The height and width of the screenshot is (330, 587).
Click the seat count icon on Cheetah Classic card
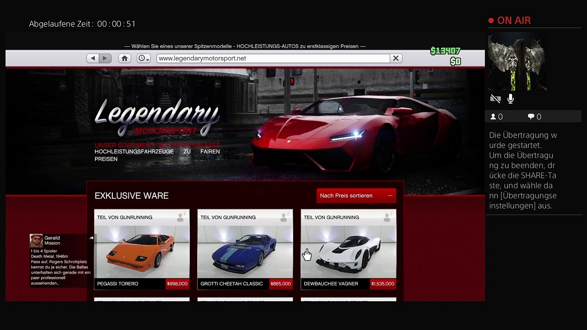[284, 217]
